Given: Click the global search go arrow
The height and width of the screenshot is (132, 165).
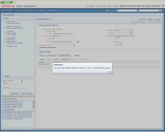Looking at the screenshot, I should click(x=160, y=10).
